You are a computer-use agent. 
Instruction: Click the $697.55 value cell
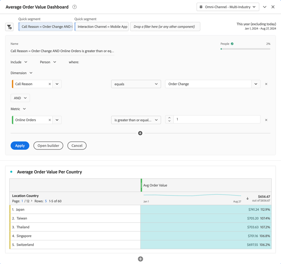click(x=206, y=245)
